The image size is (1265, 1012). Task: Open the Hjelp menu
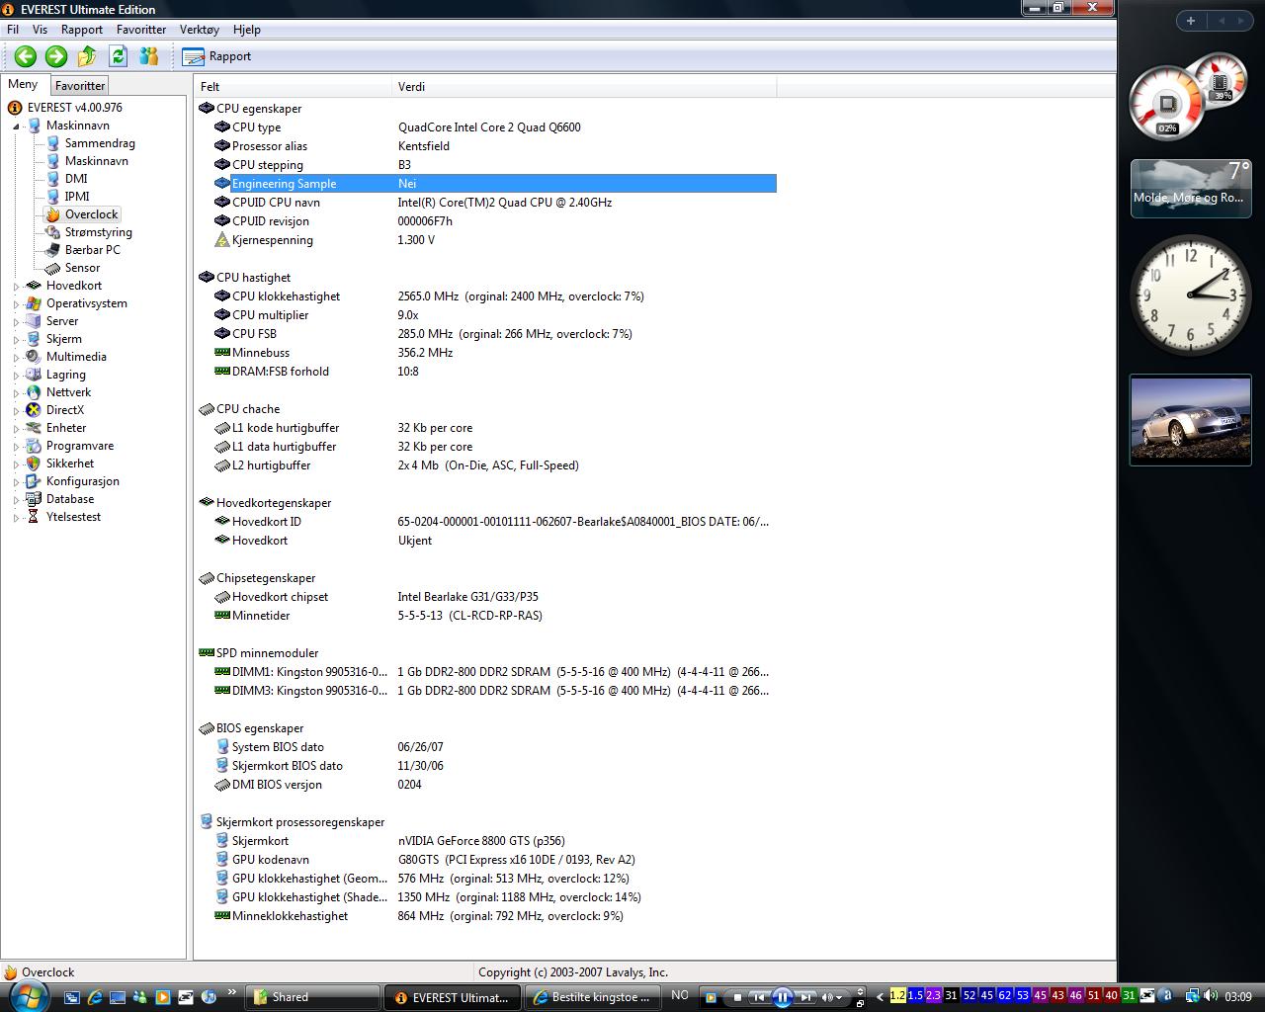(x=247, y=30)
